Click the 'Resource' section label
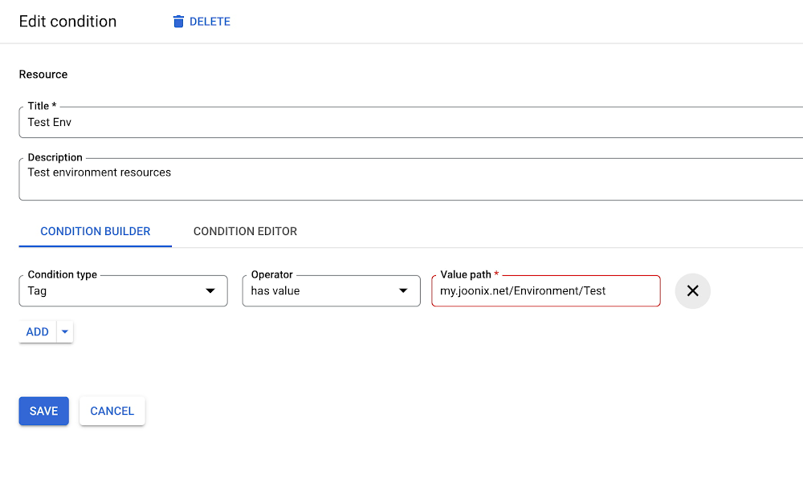The image size is (803, 491). (x=43, y=75)
